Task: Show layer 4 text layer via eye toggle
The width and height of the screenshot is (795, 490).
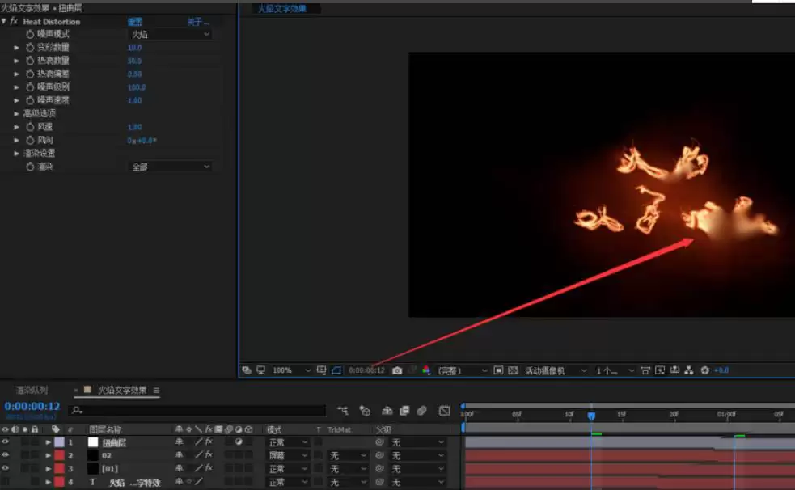Action: pyautogui.click(x=5, y=481)
